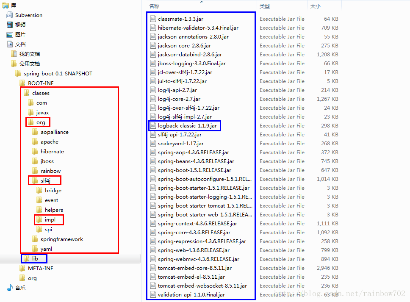Click the classes folder icon

27,93
